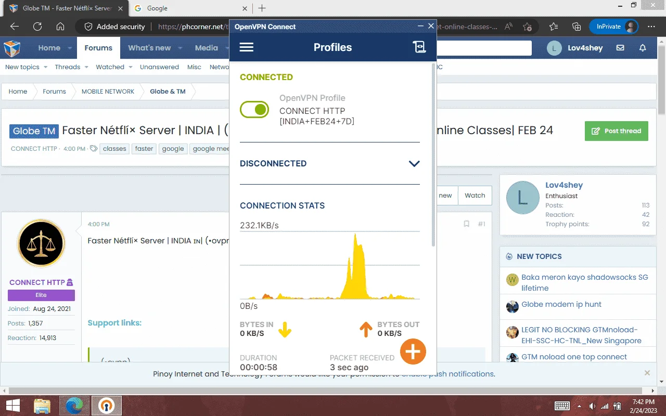Open the Edge favorites icon
This screenshot has height=416, width=666.
(554, 27)
